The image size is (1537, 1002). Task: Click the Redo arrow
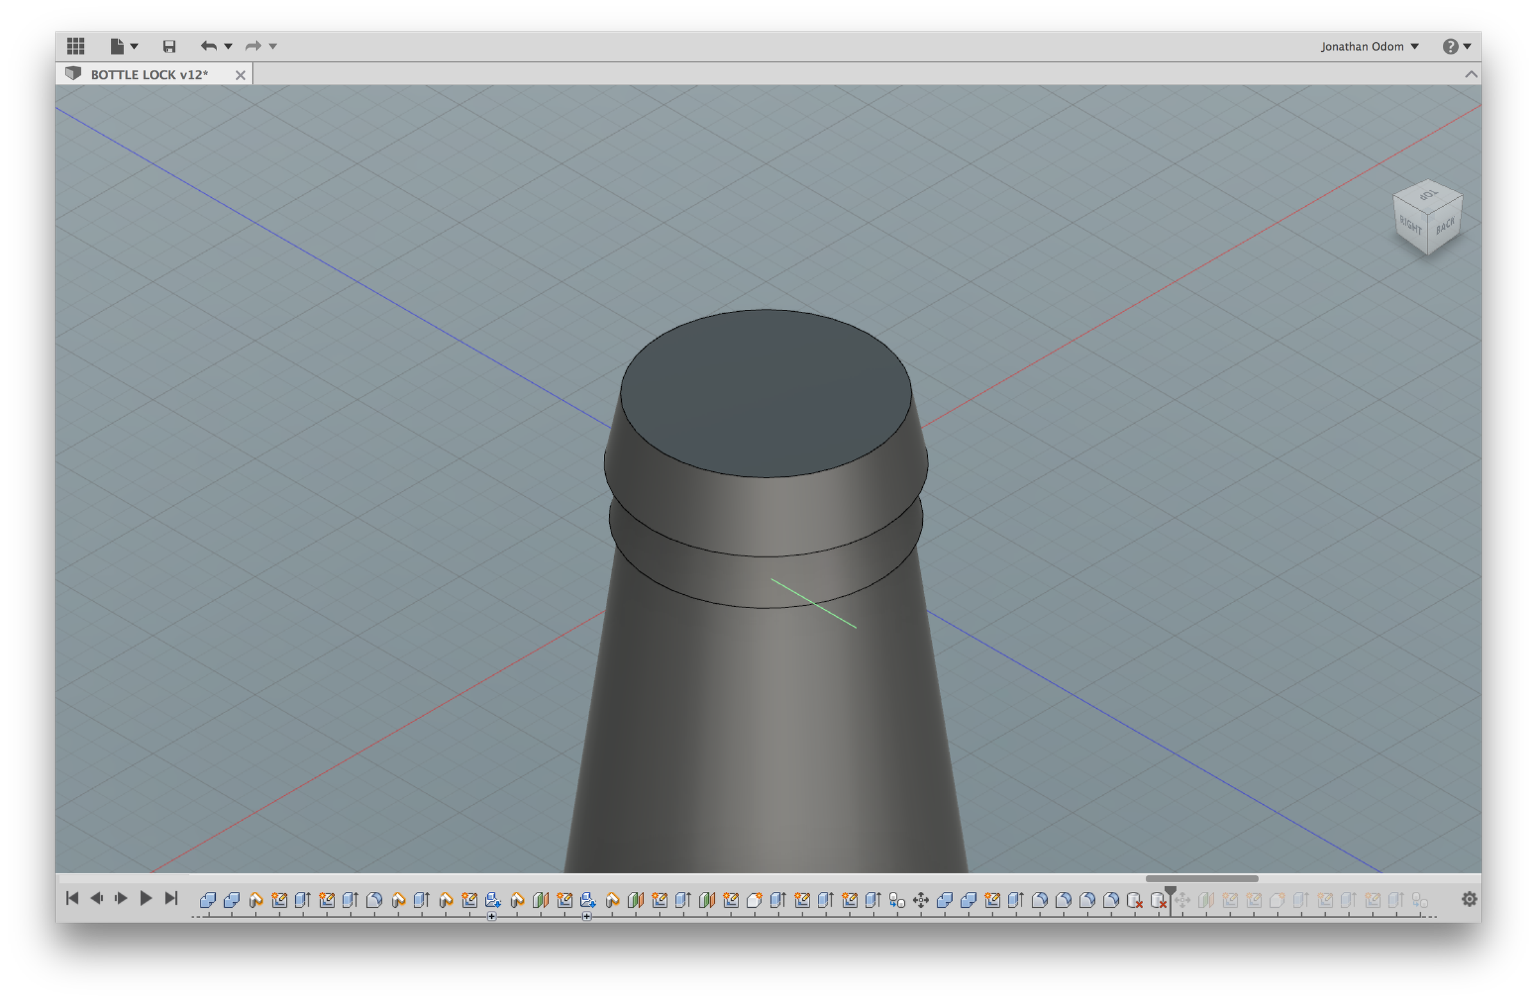coord(253,46)
